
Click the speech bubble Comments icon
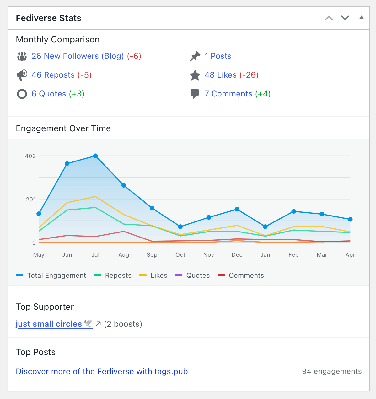coord(195,94)
